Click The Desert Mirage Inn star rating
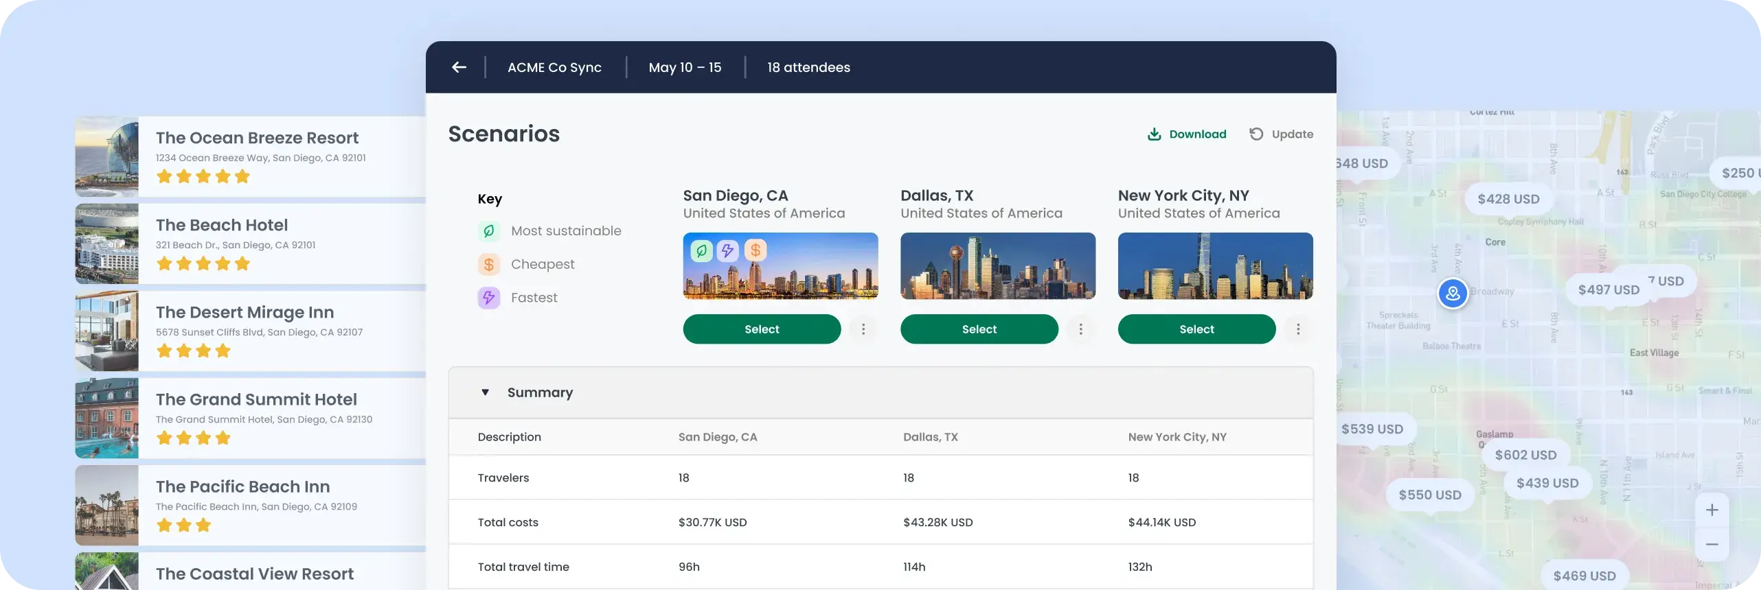 click(194, 351)
